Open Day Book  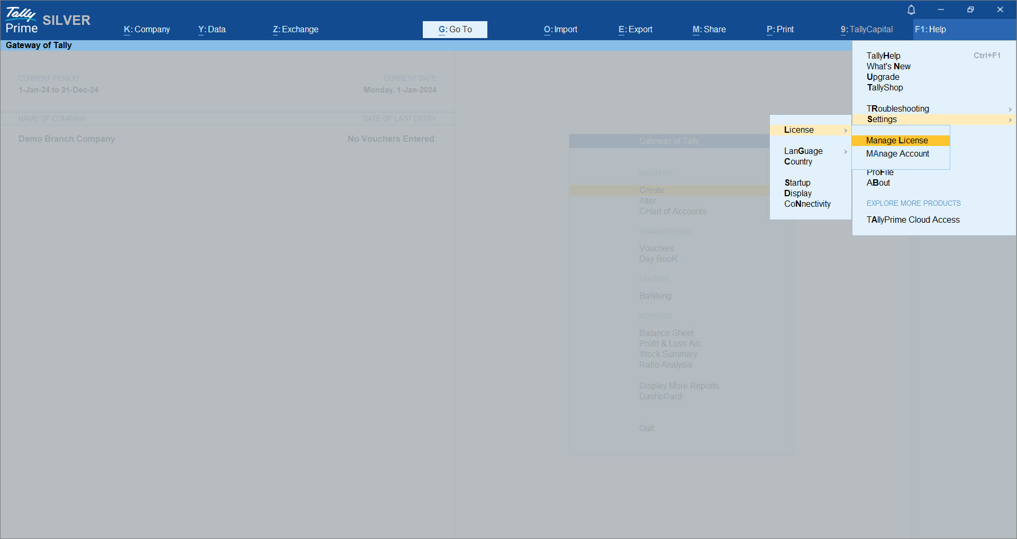coord(658,259)
